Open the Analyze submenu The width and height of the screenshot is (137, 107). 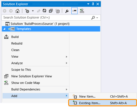[36, 63]
